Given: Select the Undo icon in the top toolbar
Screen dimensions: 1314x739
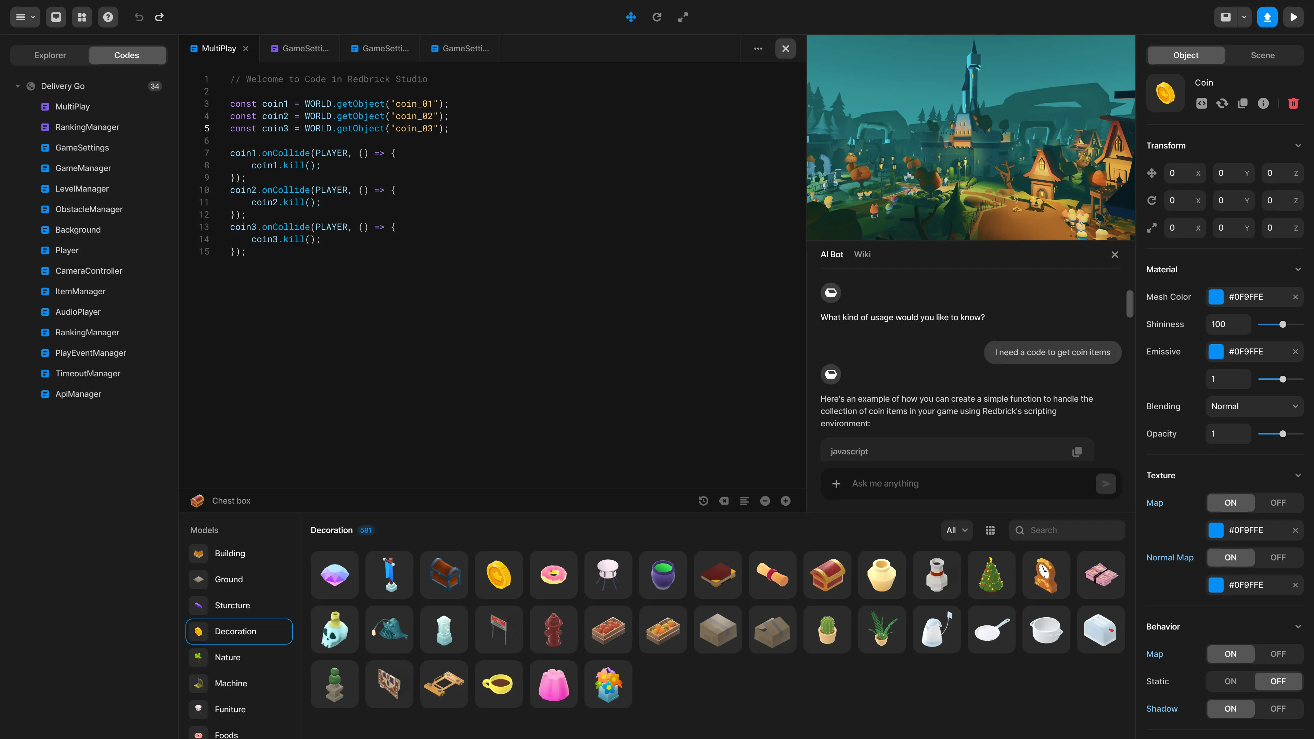Looking at the screenshot, I should pos(139,17).
